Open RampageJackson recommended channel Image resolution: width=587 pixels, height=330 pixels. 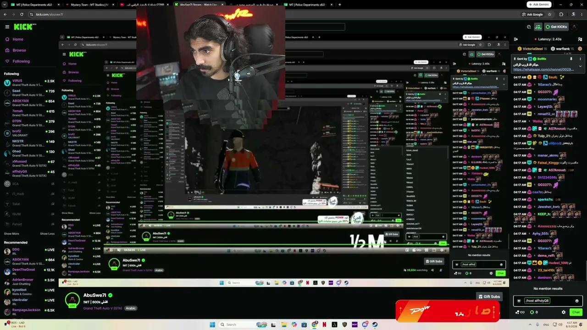coord(29,312)
